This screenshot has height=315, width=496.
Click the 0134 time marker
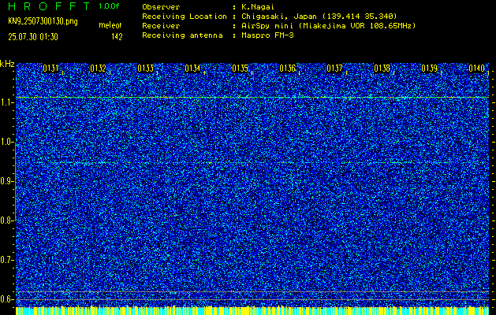192,69
